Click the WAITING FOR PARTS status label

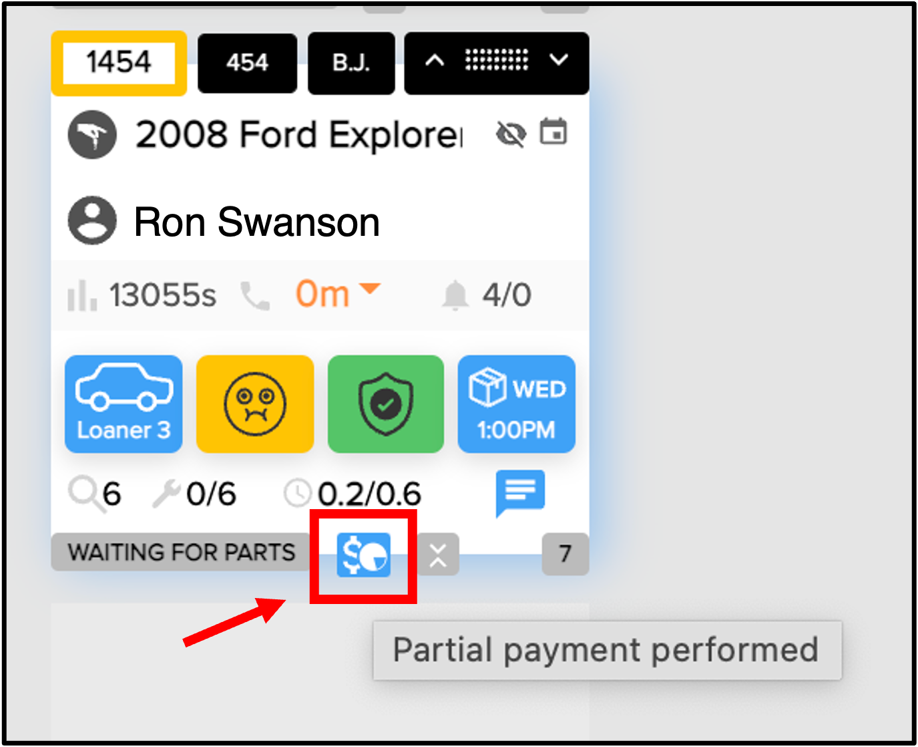point(181,552)
